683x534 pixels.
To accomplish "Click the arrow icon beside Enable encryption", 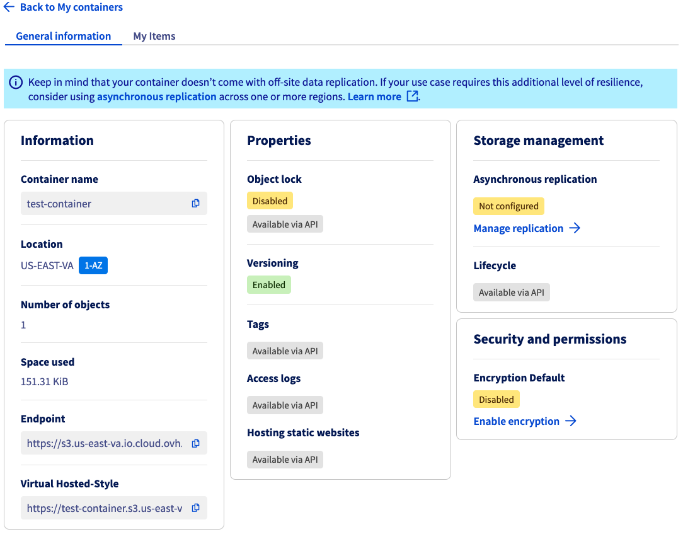I will pos(572,421).
